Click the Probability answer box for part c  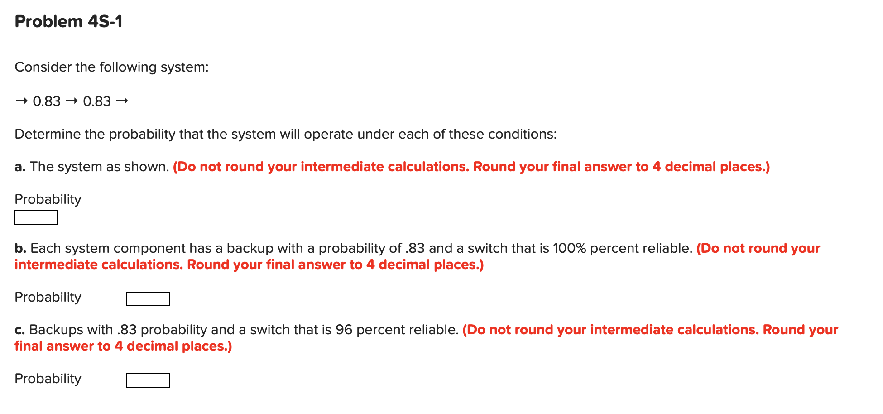coord(148,380)
